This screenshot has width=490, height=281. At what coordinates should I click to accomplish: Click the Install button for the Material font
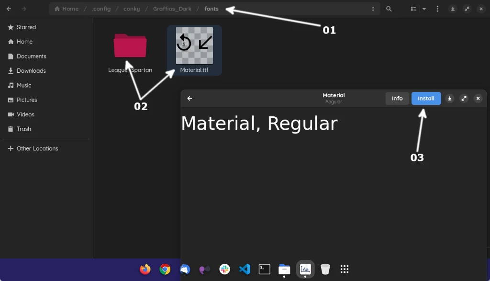(426, 98)
